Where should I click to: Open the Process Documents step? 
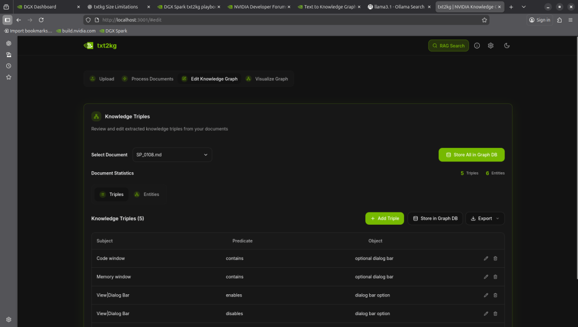pos(148,79)
